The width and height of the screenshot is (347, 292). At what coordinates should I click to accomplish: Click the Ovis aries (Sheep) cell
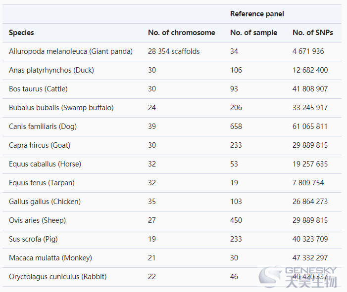[x=38, y=220]
